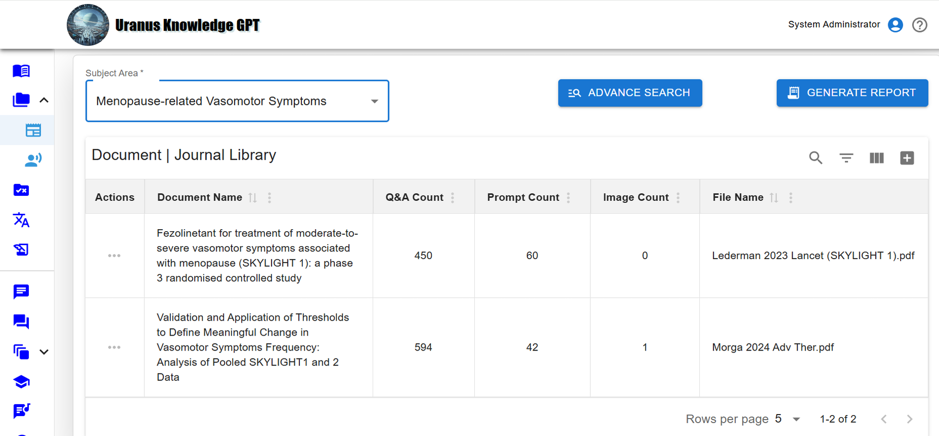Click Q&A count value 594

coord(423,347)
